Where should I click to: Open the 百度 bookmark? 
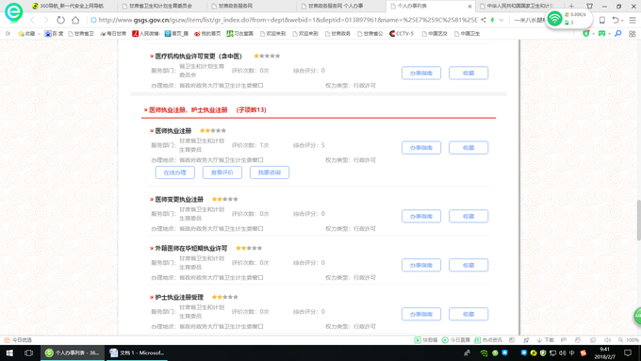pos(55,34)
